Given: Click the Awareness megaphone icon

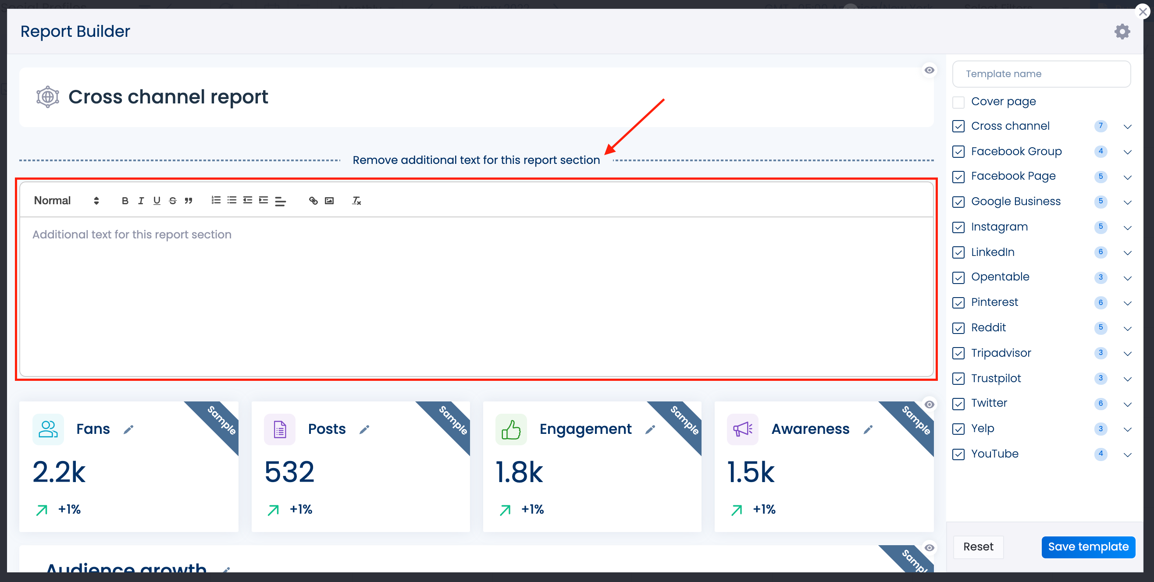Looking at the screenshot, I should point(742,429).
